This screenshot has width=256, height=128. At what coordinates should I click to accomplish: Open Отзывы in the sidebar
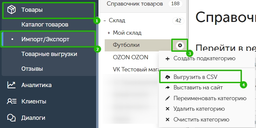32,69
